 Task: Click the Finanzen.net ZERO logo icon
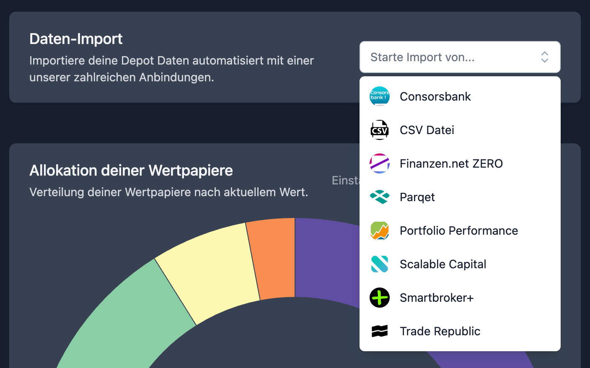click(x=379, y=163)
